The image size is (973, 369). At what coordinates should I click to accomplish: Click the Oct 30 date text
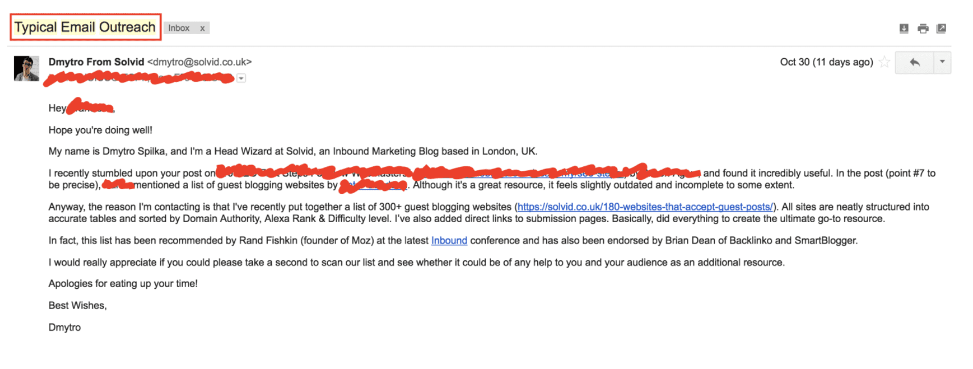pos(826,62)
